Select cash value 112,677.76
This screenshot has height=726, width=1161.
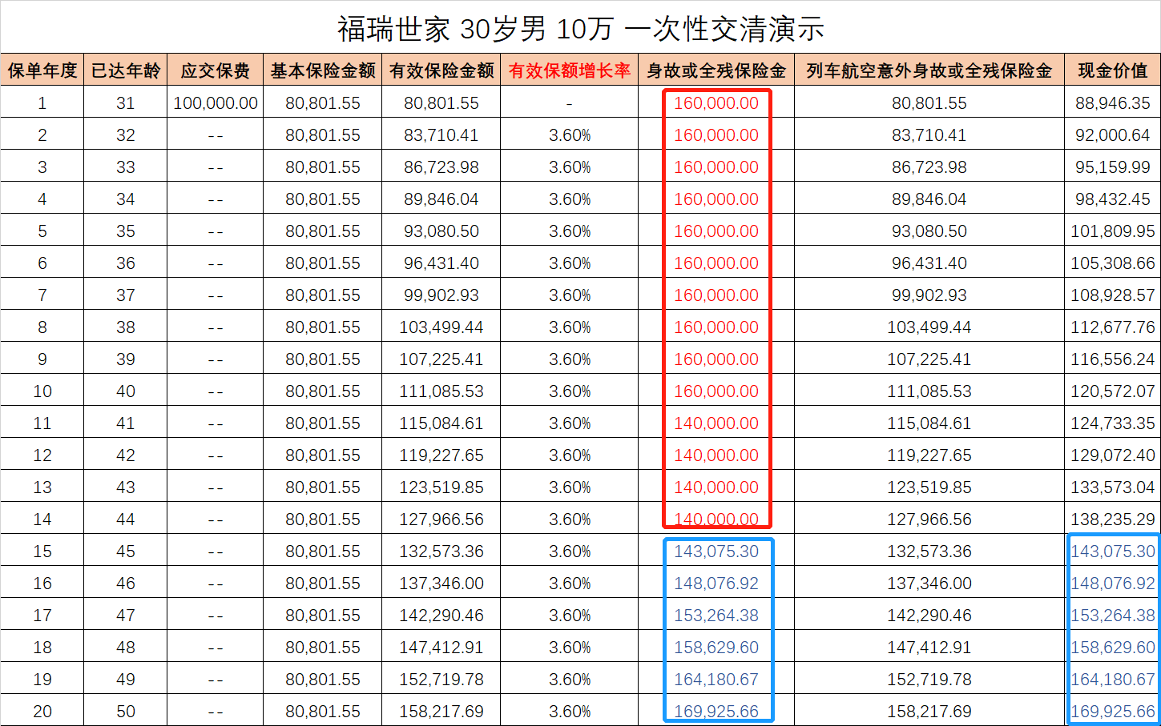click(1113, 327)
